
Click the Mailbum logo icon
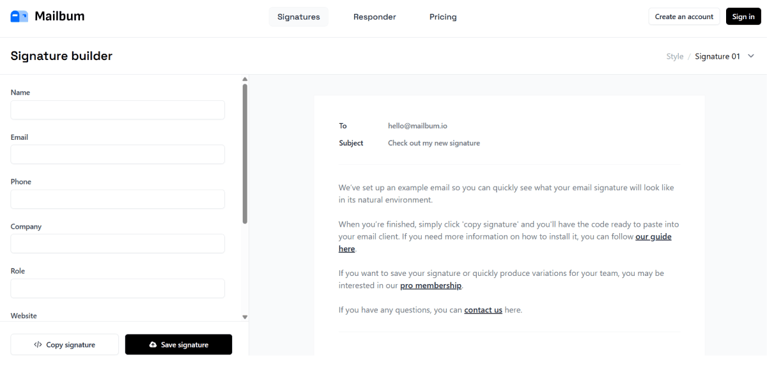(19, 16)
